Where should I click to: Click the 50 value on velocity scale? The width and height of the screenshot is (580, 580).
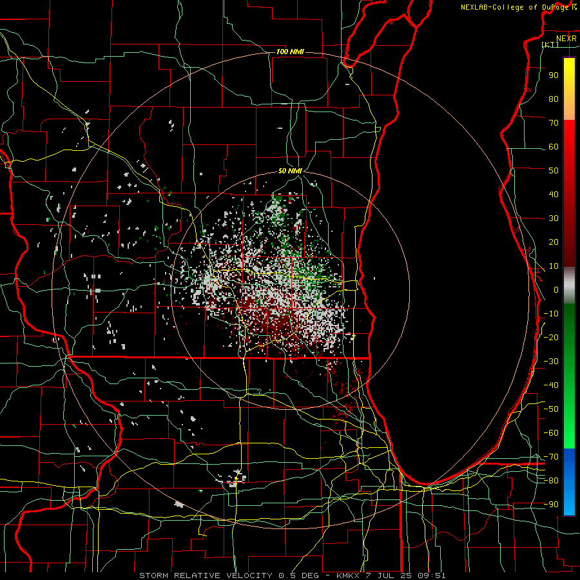point(554,171)
